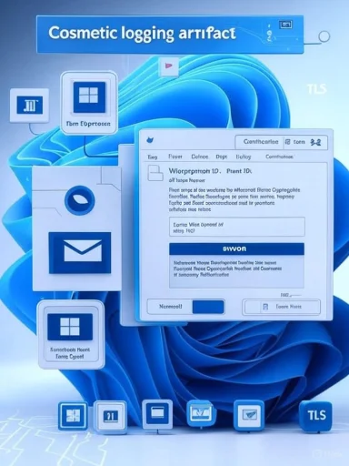349x466 pixels.
Task: Click the "TLS" text at upper right
Action: point(317,89)
